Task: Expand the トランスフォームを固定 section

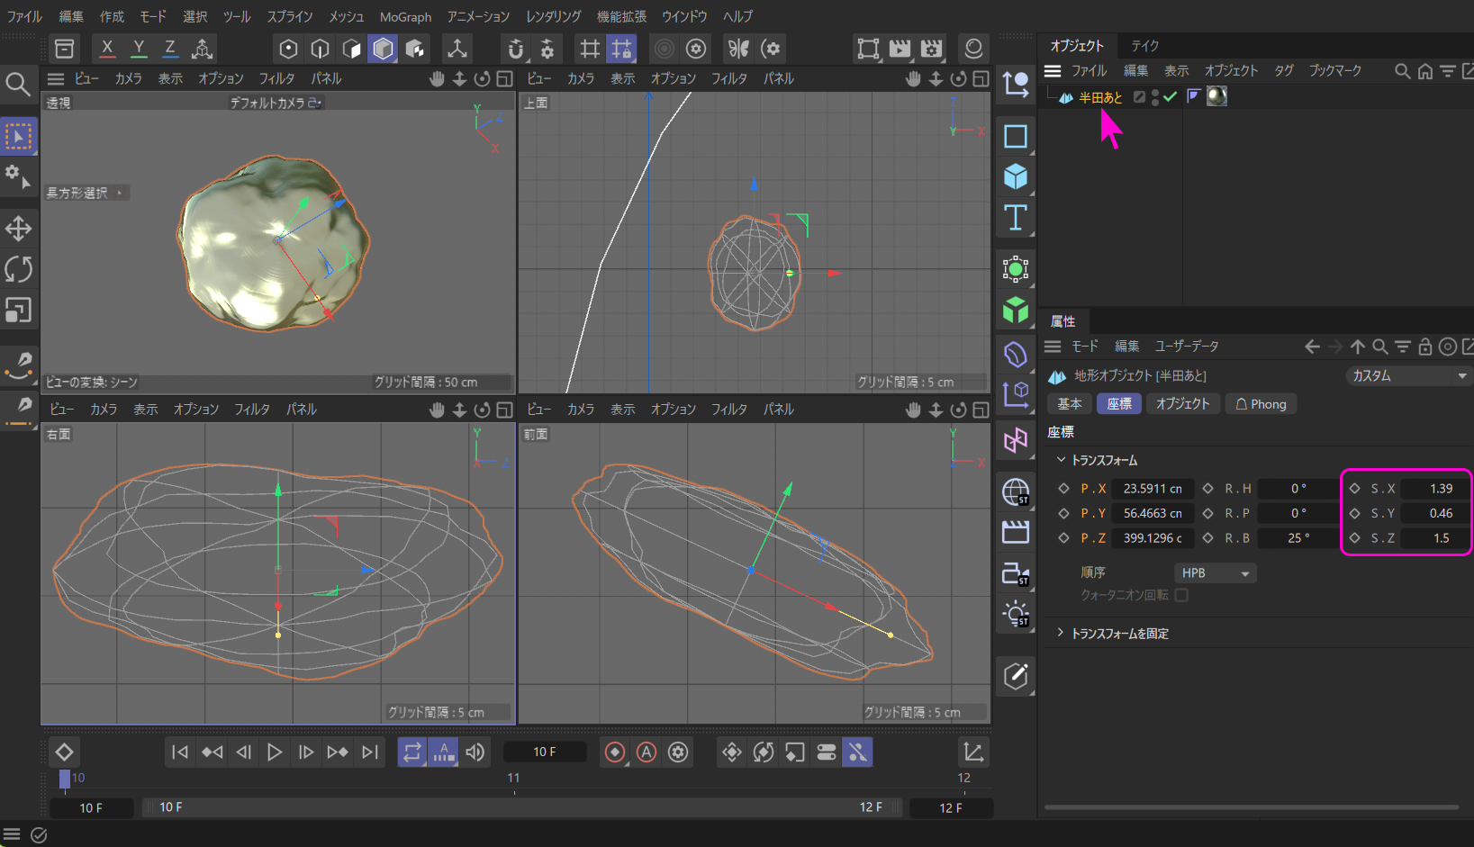Action: tap(1061, 634)
